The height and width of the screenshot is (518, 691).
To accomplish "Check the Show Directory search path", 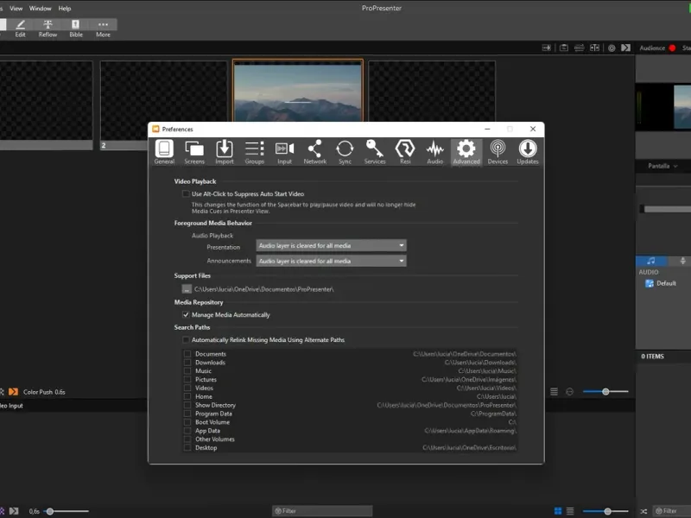I will click(187, 405).
